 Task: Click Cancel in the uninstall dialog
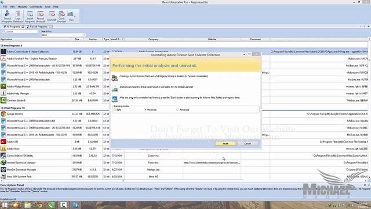tap(248, 143)
